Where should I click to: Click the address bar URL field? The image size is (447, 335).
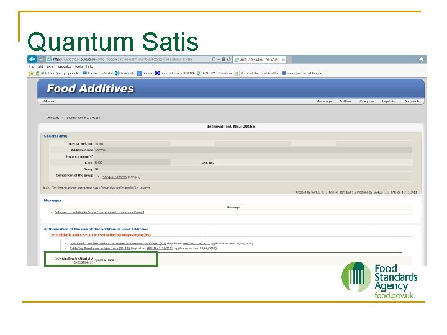(129, 60)
